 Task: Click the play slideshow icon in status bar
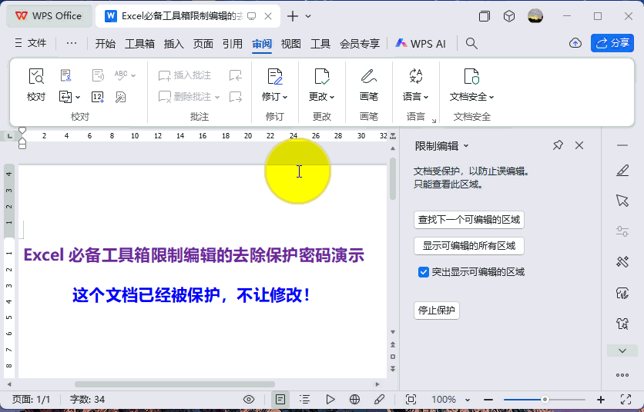tap(330, 400)
